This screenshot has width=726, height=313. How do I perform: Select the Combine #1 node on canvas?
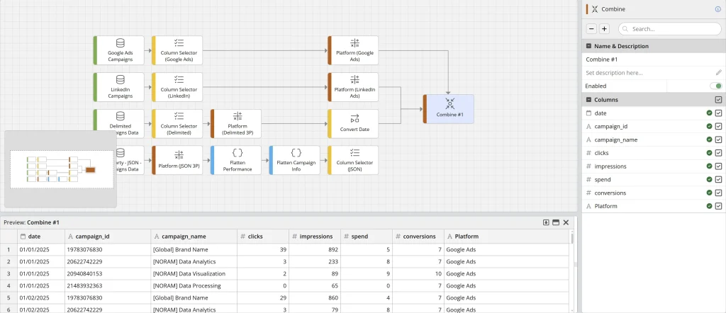[x=449, y=108]
